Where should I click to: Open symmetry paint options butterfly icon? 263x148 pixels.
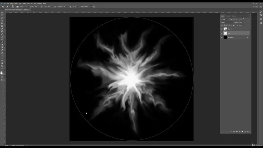pos(94,7)
